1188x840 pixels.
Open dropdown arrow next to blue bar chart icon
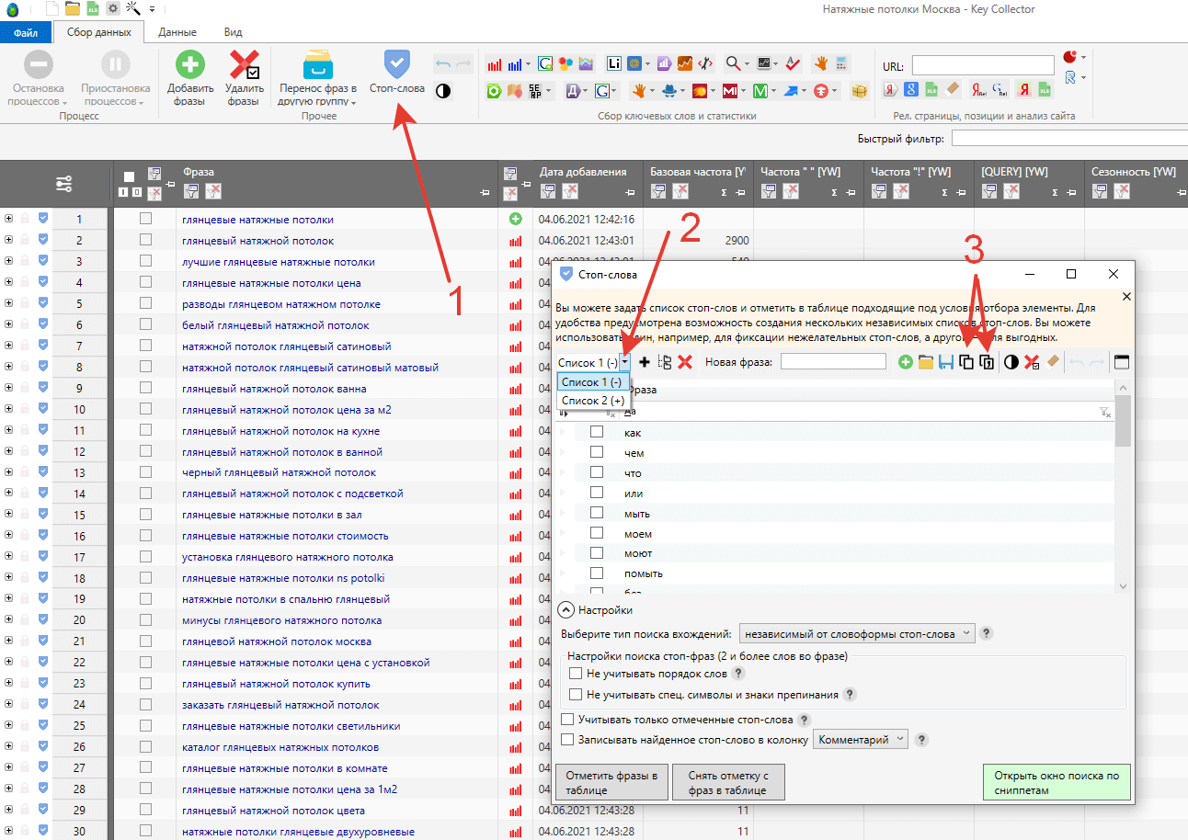528,65
